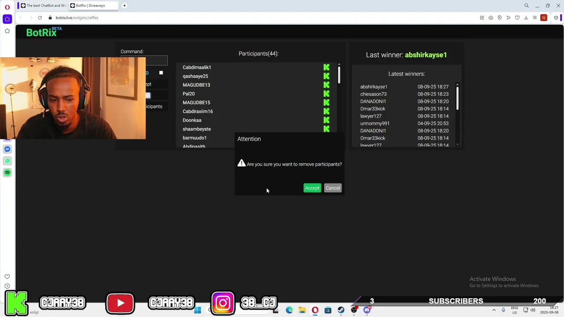Take a snapshot with camera icon
This screenshot has height=317, width=564.
[491, 18]
